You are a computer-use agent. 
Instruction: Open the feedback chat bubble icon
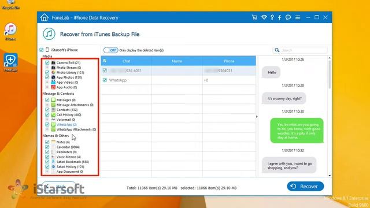click(288, 17)
